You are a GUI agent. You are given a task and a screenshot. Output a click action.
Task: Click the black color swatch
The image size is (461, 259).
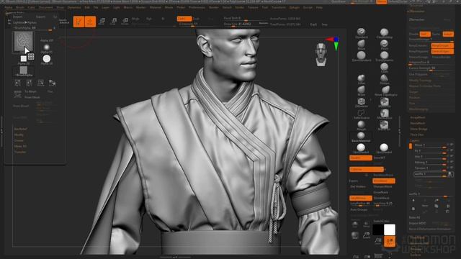pyautogui.click(x=378, y=230)
